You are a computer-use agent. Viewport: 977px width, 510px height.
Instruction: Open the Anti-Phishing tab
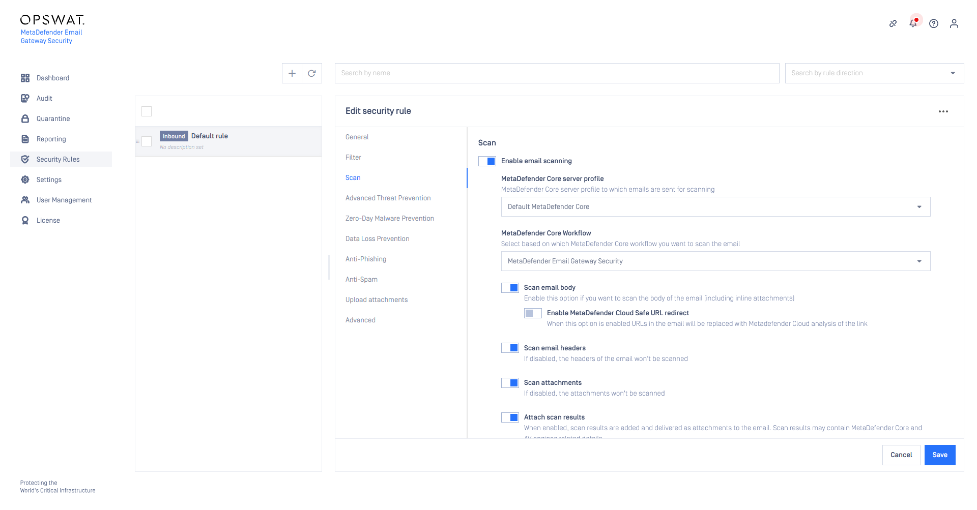[365, 259]
